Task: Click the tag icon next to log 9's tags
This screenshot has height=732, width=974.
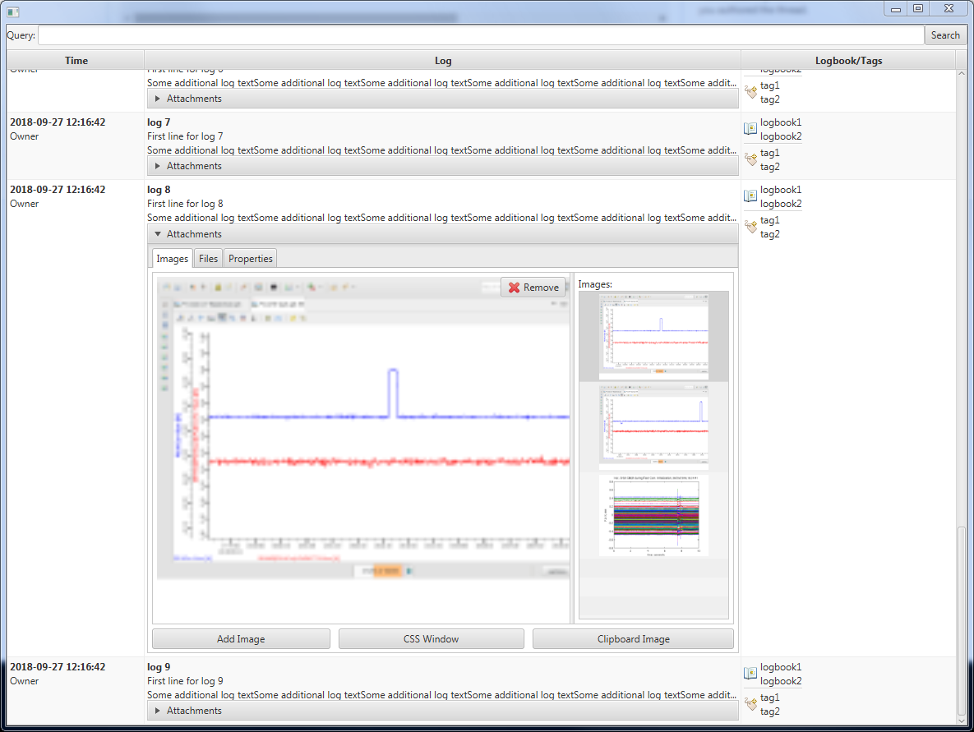Action: [x=750, y=704]
